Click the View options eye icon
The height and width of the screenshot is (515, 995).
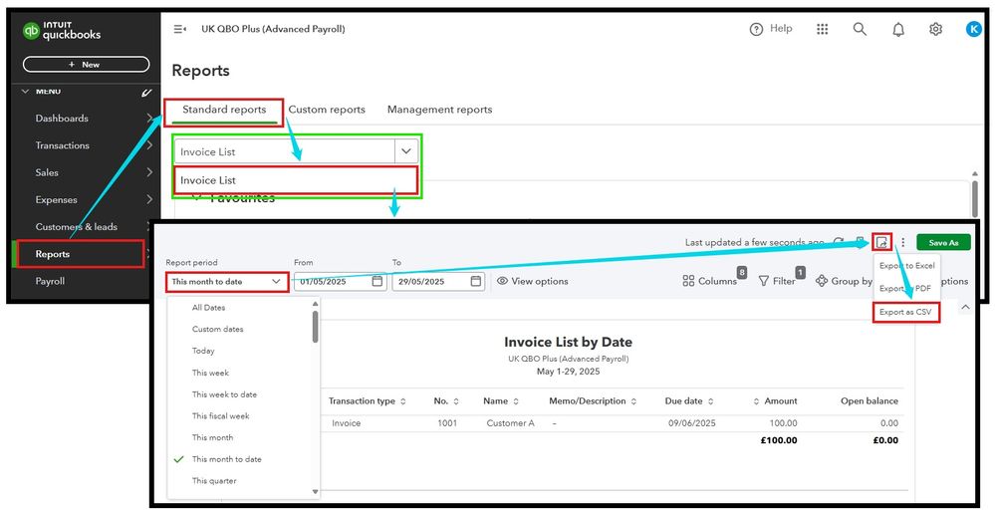coord(503,281)
